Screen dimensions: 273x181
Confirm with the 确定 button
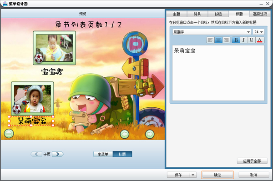coord(217,175)
